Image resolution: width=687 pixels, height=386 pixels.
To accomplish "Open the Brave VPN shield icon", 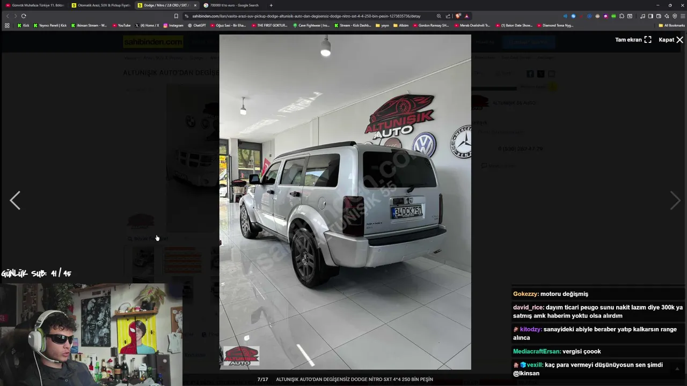I will tap(675, 16).
